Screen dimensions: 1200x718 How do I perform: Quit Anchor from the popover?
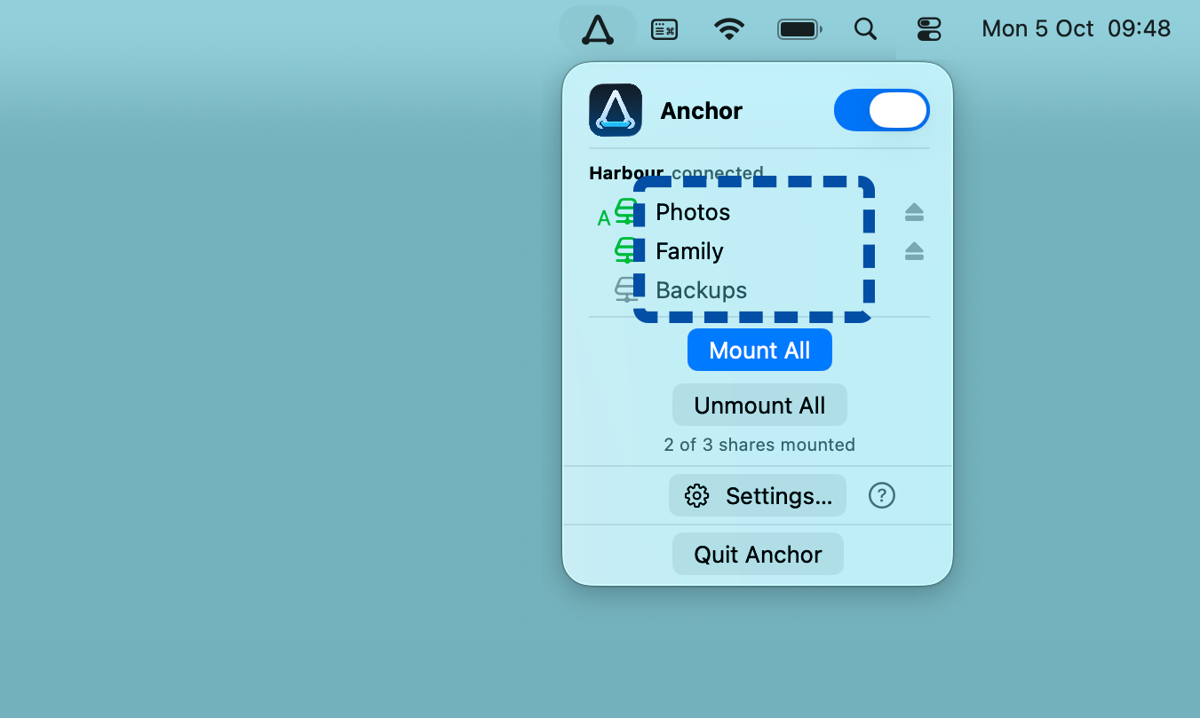(x=758, y=554)
